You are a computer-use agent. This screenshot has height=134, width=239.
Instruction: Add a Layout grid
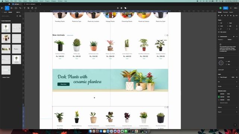[x=237, y=70]
